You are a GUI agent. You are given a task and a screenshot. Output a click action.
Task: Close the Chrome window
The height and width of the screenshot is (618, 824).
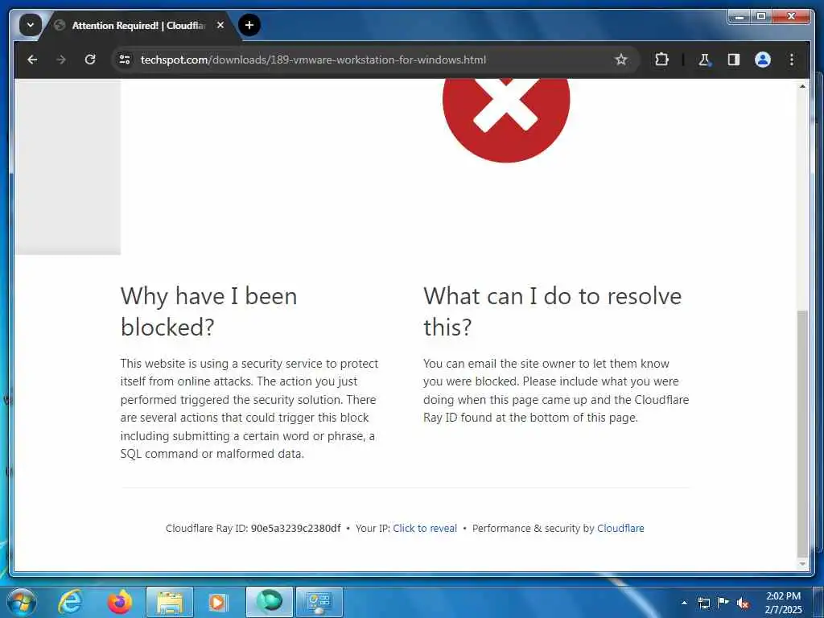point(791,17)
